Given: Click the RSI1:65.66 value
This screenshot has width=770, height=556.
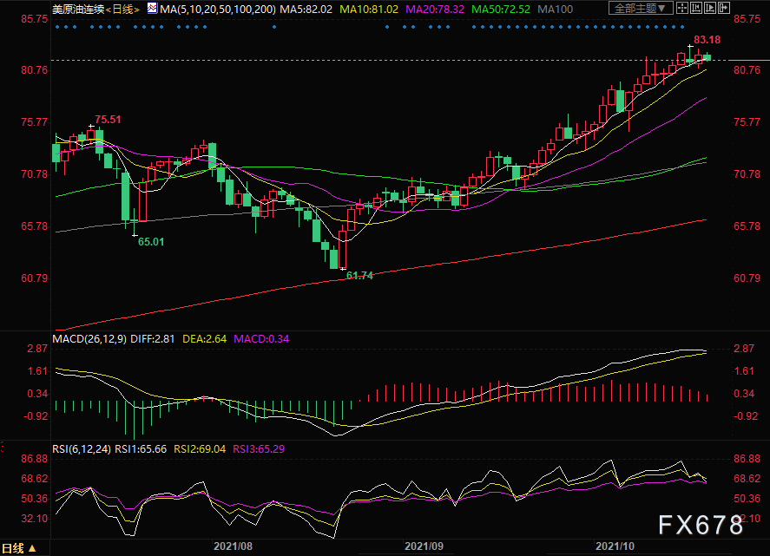Looking at the screenshot, I should click(x=141, y=448).
